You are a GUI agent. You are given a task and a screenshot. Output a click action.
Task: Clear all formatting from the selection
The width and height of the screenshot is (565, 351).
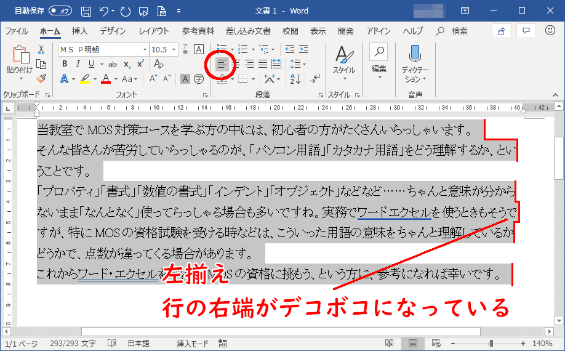[159, 64]
